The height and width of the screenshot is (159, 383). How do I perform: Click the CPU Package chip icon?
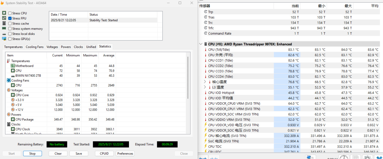(13, 119)
